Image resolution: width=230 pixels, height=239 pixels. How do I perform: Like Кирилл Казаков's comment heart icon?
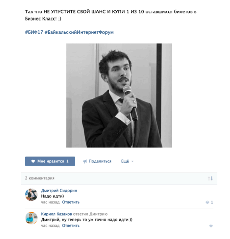(211, 226)
